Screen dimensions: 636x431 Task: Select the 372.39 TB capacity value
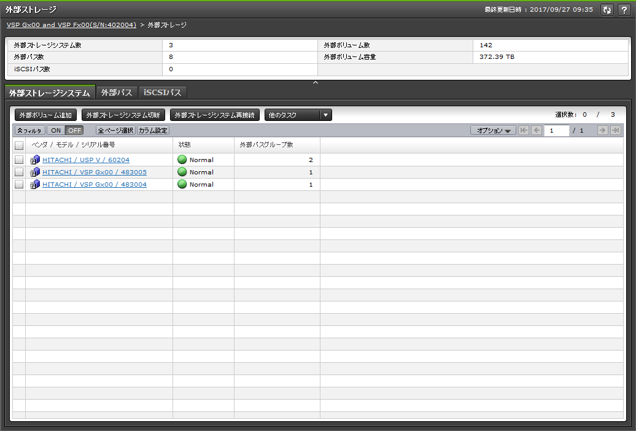click(x=497, y=57)
